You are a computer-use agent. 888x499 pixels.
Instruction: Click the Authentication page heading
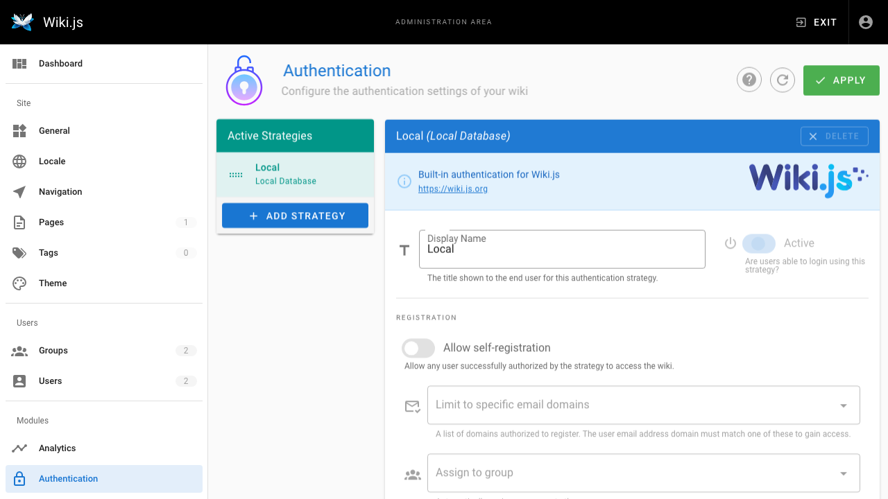[337, 71]
